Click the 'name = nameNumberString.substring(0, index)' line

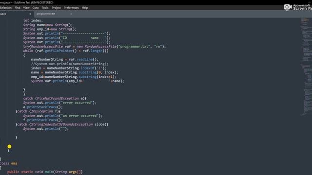[x=75, y=72]
